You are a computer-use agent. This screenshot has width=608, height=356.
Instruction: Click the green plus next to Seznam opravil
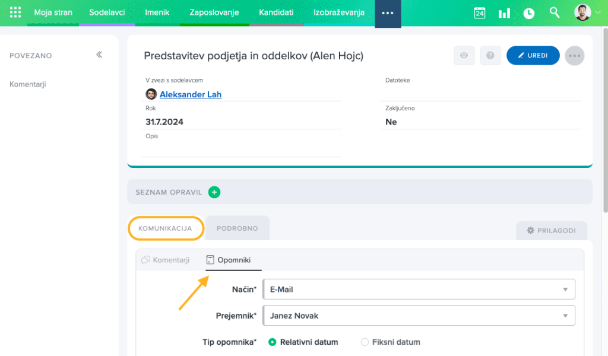point(214,192)
